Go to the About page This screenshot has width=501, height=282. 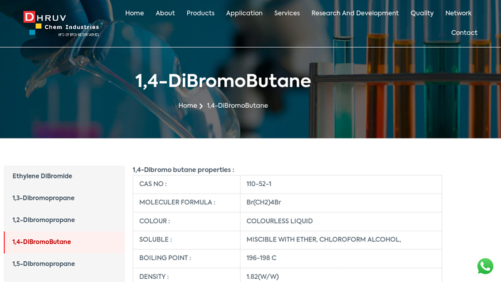(x=165, y=13)
